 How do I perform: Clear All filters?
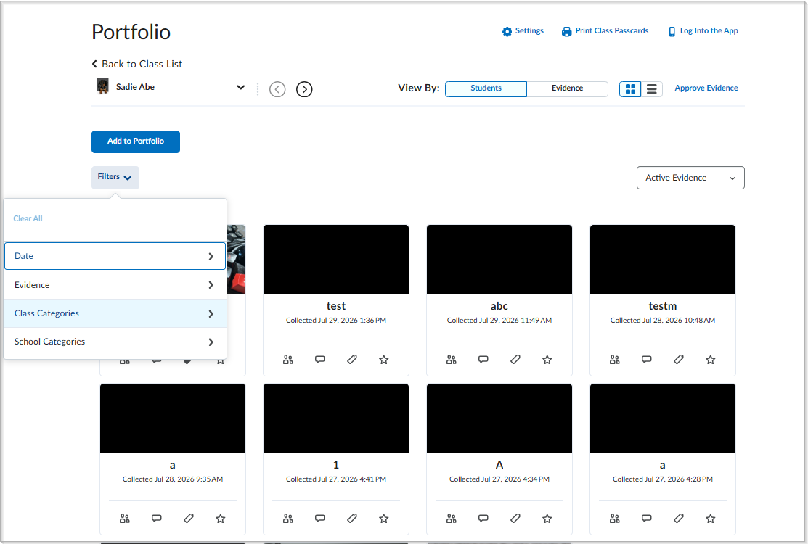pos(28,218)
